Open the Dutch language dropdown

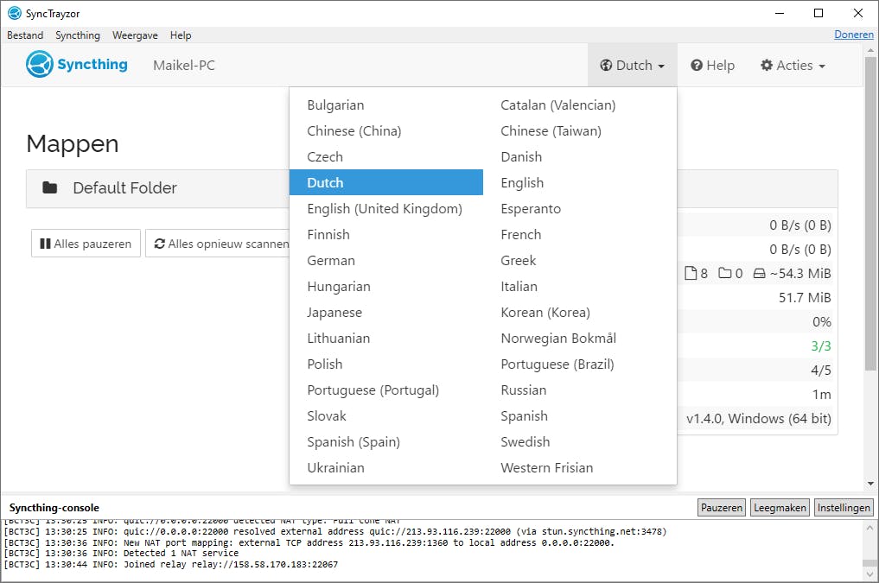coord(633,66)
